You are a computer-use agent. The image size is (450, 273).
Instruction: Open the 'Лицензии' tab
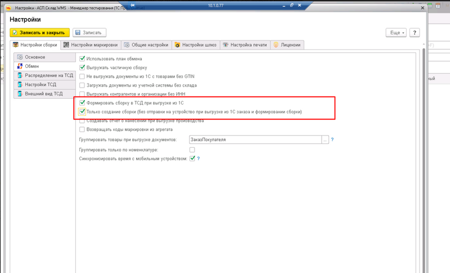287,45
